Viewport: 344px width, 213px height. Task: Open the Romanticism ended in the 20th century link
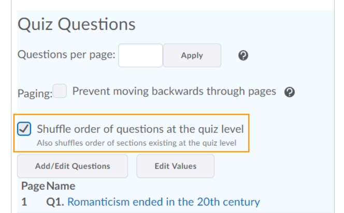click(163, 202)
